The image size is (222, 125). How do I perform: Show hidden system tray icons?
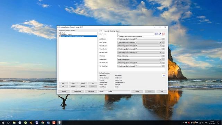click(x=183, y=123)
